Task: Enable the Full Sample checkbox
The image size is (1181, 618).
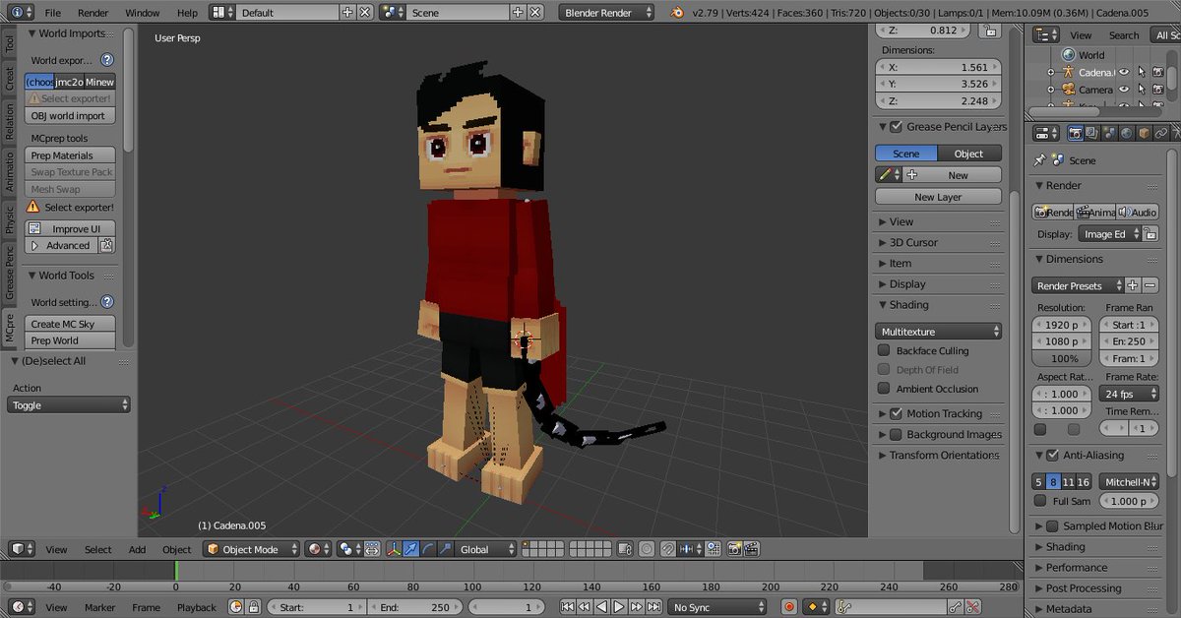Action: point(1040,501)
